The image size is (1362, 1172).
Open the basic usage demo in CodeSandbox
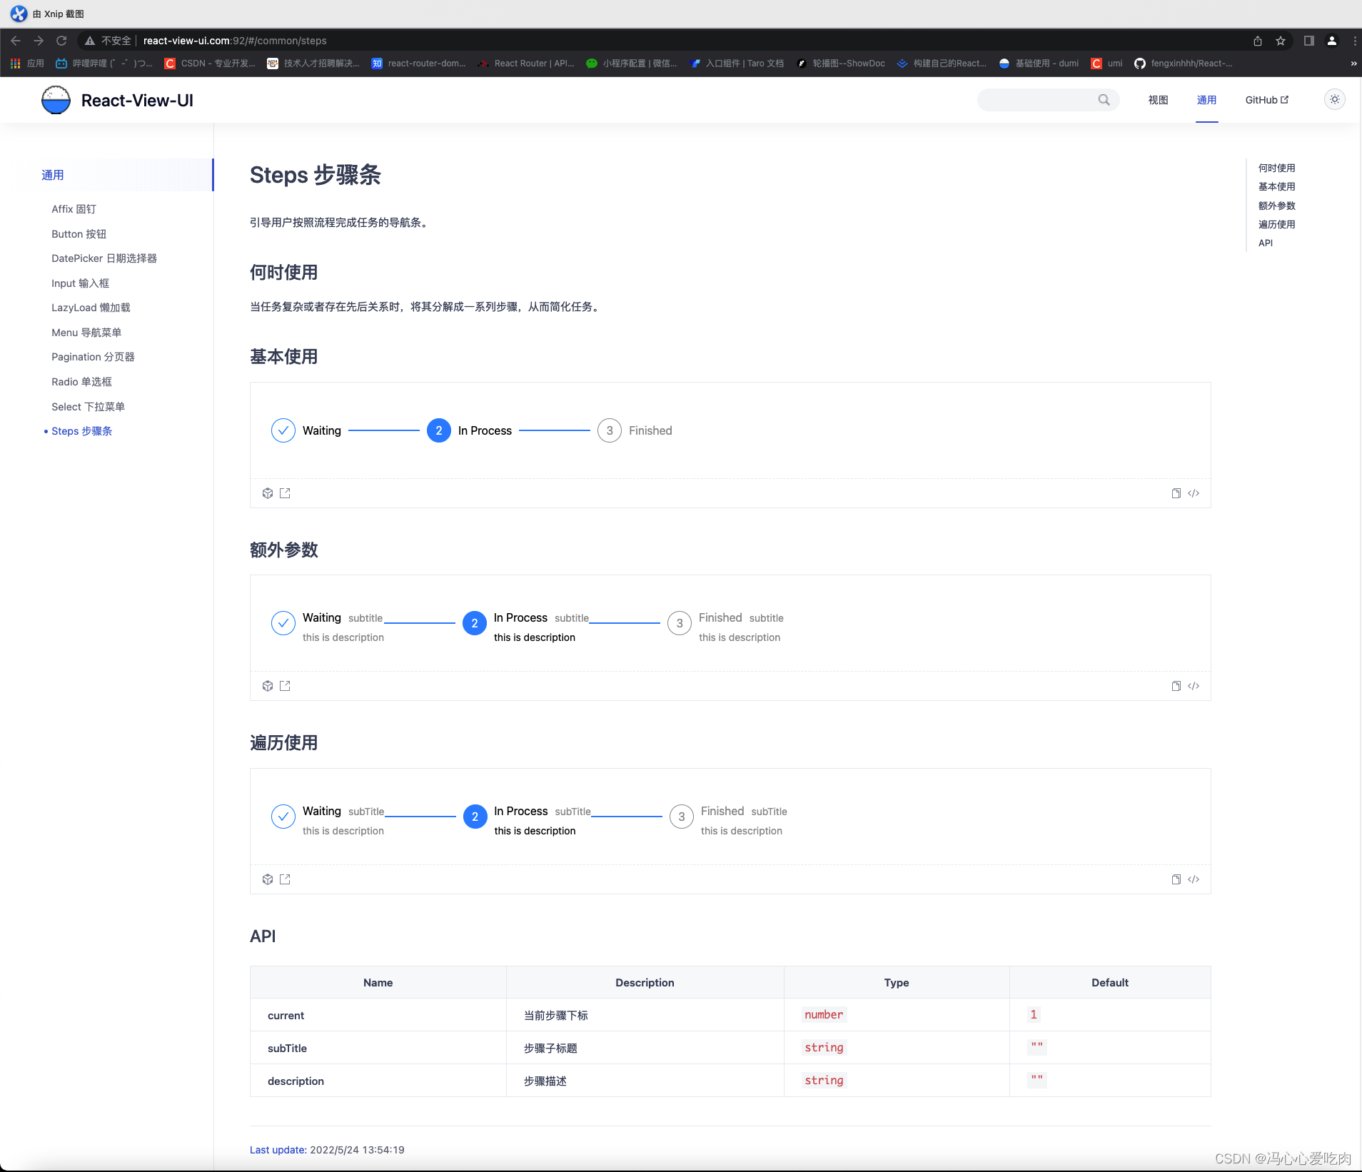click(267, 493)
